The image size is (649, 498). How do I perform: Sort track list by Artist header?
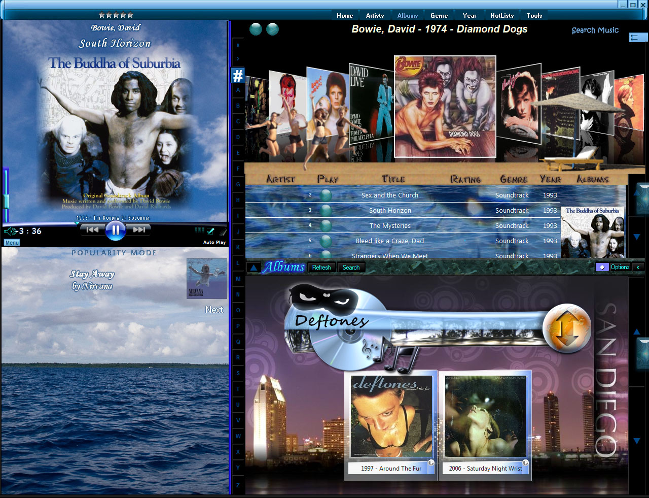(280, 179)
